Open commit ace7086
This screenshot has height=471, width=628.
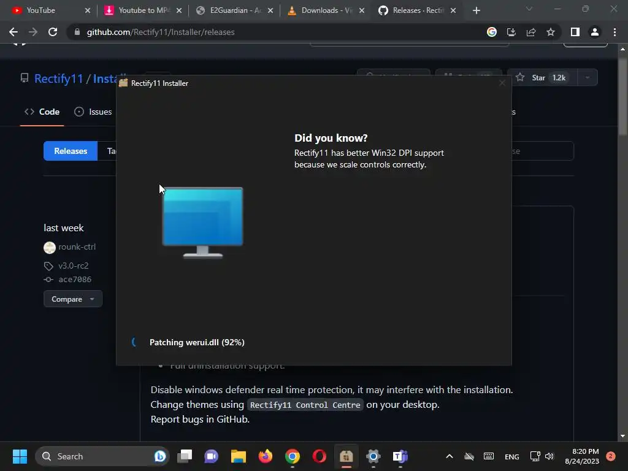coord(75,279)
